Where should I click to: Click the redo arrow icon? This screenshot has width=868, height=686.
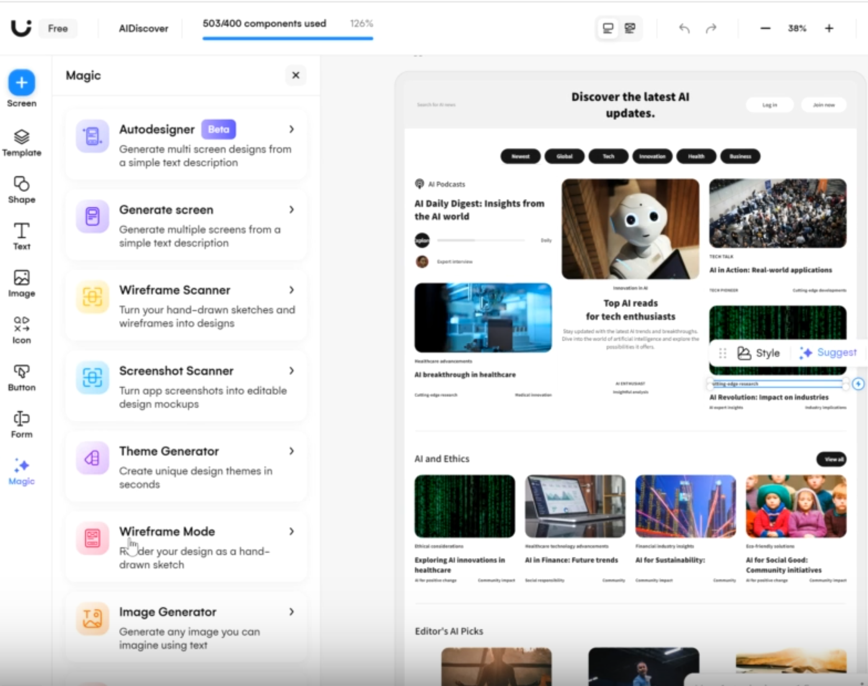pos(711,28)
